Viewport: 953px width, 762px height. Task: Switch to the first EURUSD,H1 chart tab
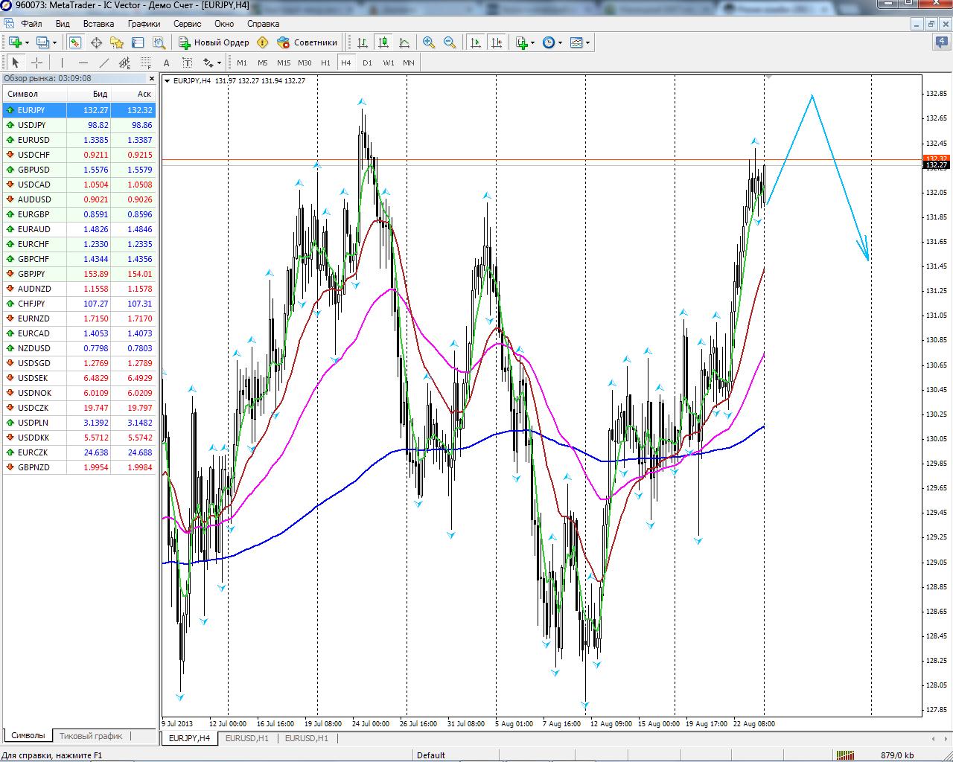(246, 738)
